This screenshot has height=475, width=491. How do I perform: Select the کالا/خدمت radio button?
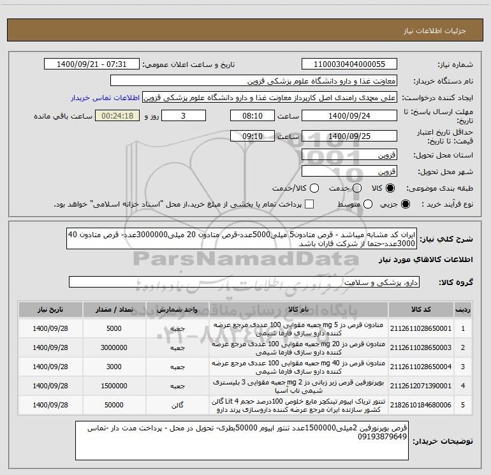(x=314, y=188)
